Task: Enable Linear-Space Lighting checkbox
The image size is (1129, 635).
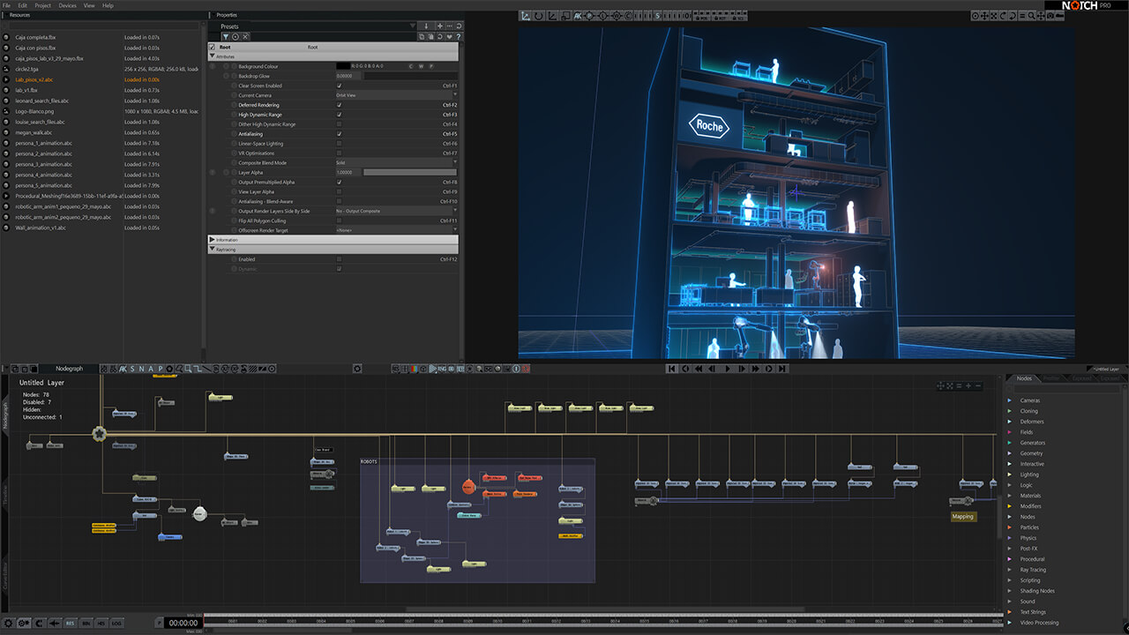Action: [340, 144]
